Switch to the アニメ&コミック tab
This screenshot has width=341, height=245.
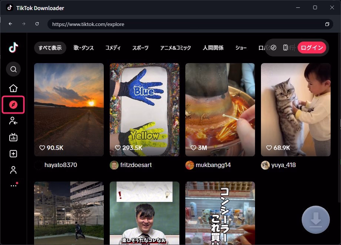pos(175,48)
